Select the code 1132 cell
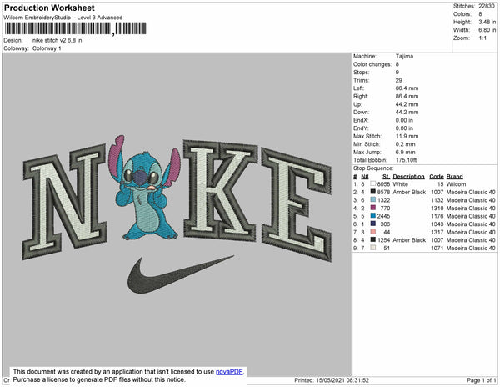 [x=437, y=200]
